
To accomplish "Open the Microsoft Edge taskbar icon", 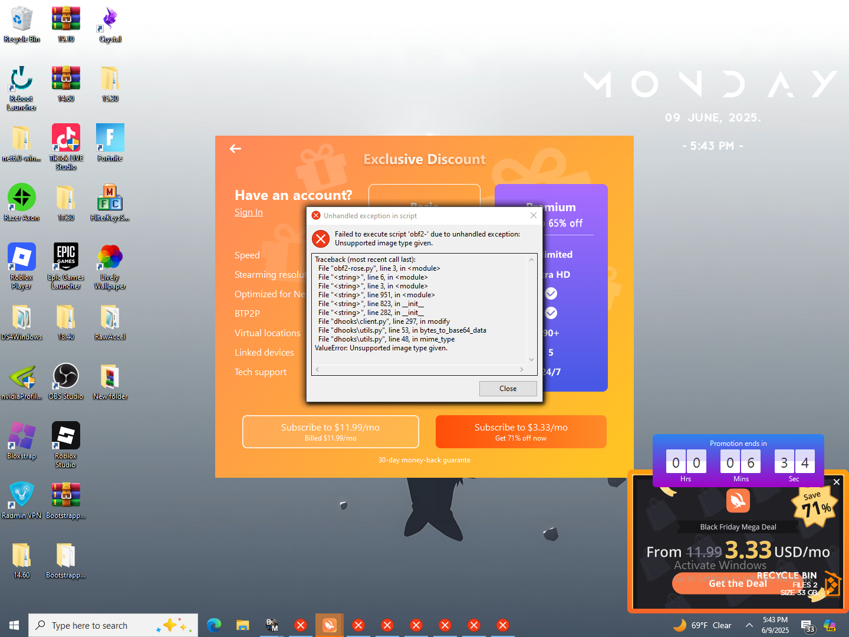I will [214, 625].
